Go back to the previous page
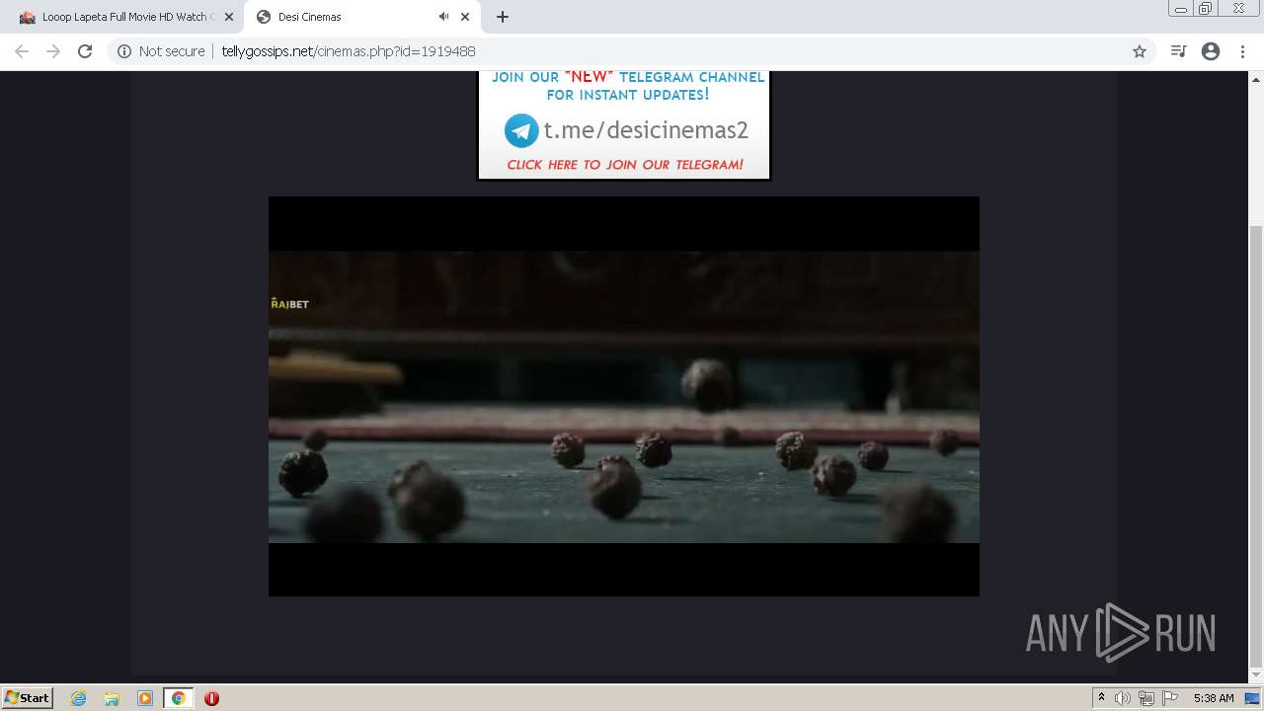Screen dimensions: 1264x711 (x=22, y=51)
